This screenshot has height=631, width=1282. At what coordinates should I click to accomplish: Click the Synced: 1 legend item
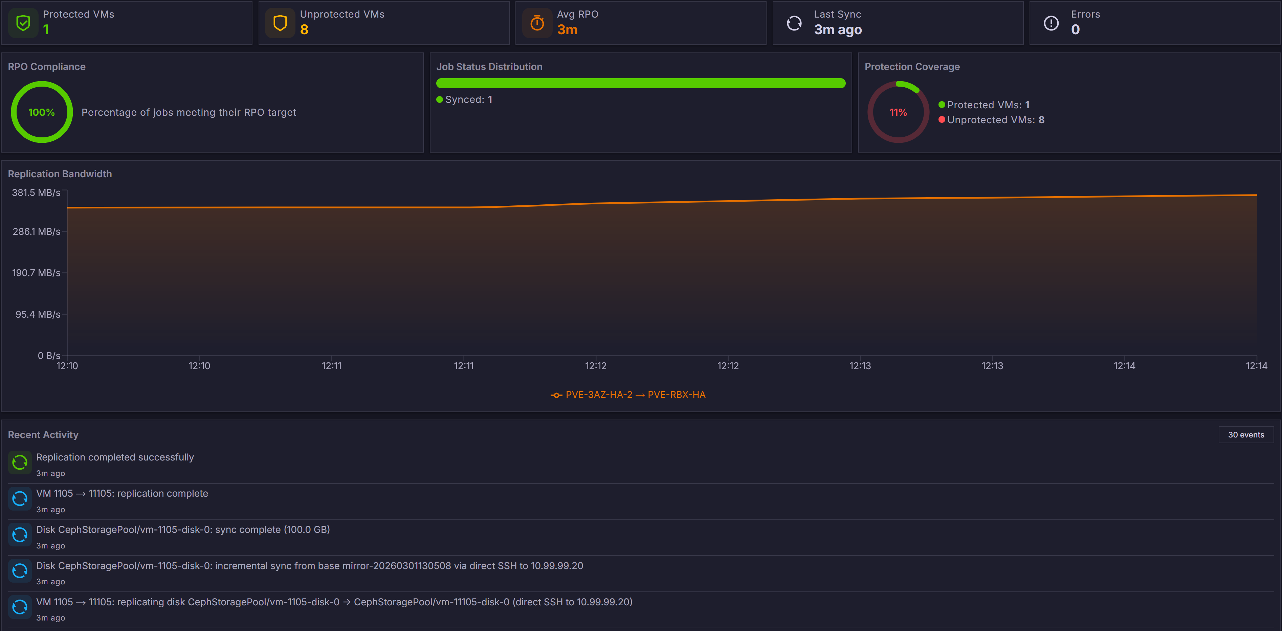pos(464,99)
